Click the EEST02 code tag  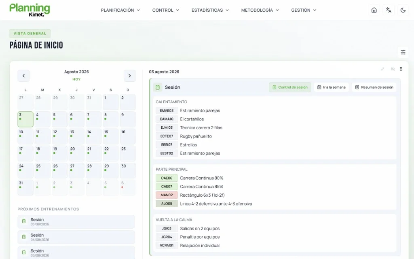pos(167,153)
